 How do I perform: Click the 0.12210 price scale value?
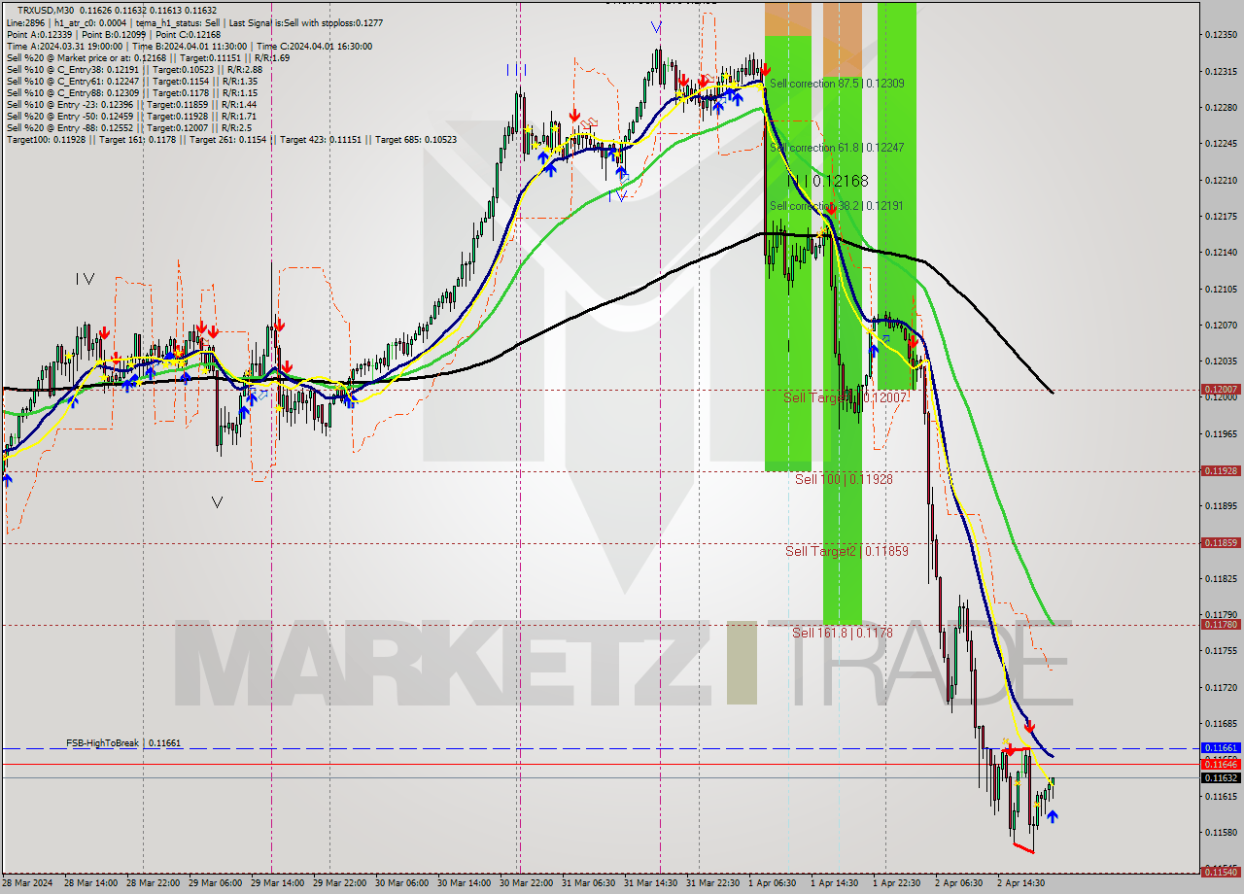point(1221,180)
